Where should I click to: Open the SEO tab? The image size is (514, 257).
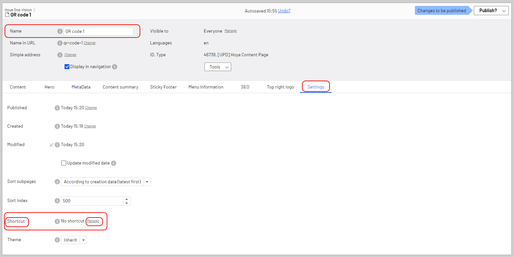[x=245, y=87]
